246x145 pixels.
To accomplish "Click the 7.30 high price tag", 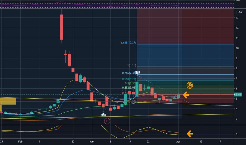I will click(x=137, y=72).
